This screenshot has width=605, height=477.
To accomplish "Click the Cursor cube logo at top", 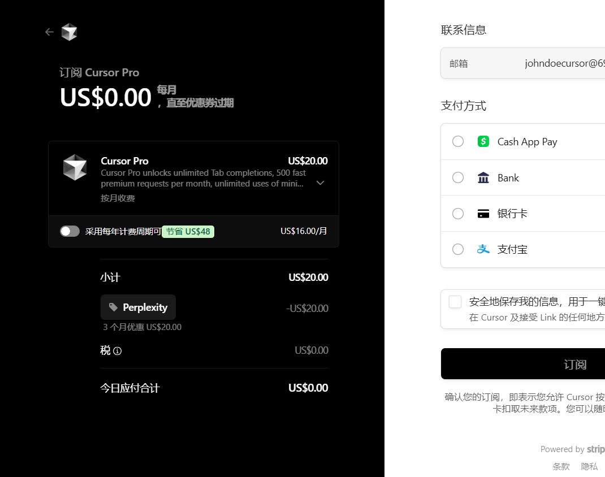I will (70, 32).
